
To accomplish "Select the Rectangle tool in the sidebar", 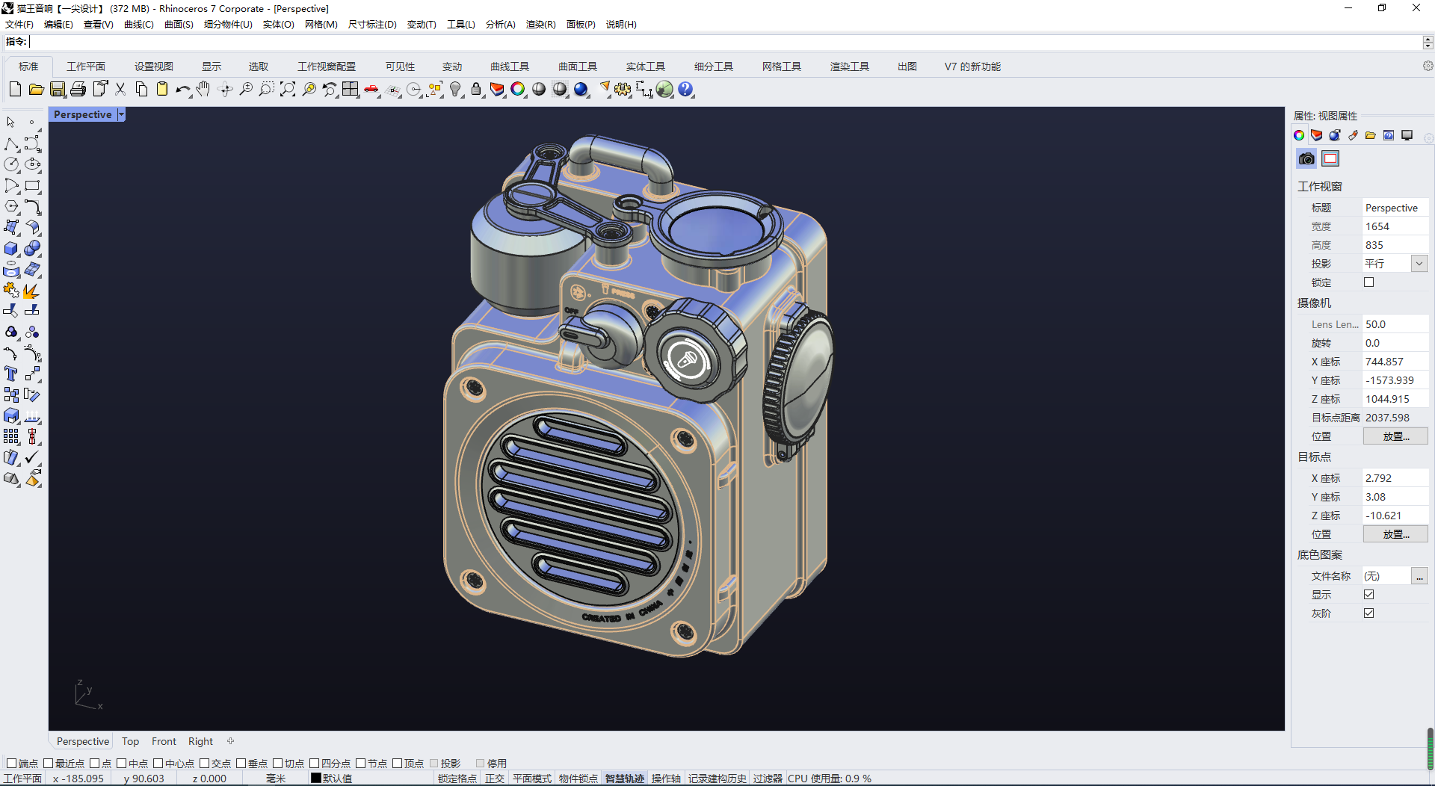I will pyautogui.click(x=32, y=185).
